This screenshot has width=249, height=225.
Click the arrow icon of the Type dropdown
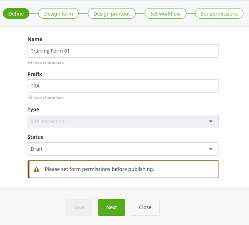point(211,122)
